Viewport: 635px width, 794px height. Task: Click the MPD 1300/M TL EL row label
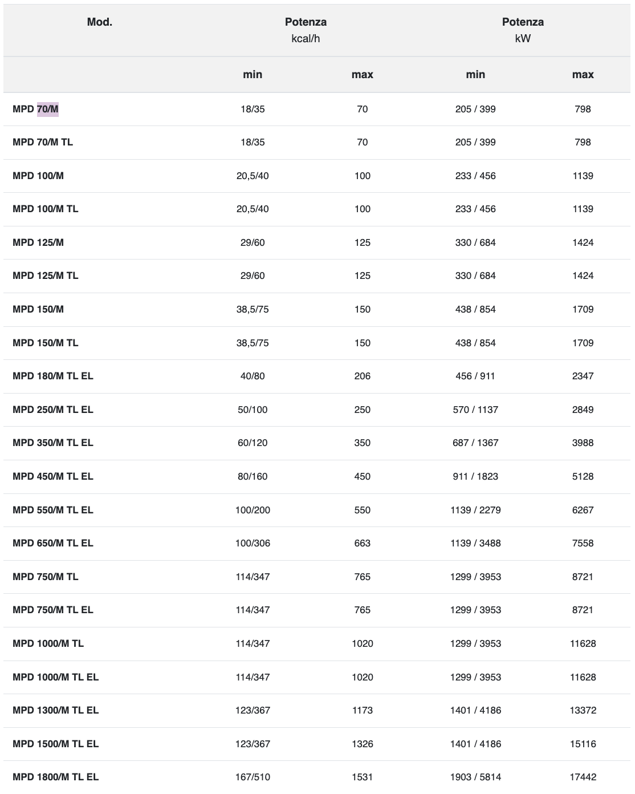[56, 710]
